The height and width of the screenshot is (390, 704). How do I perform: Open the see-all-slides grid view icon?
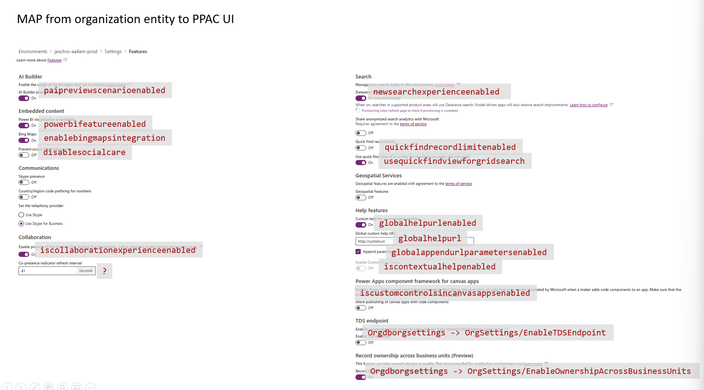[x=49, y=387]
